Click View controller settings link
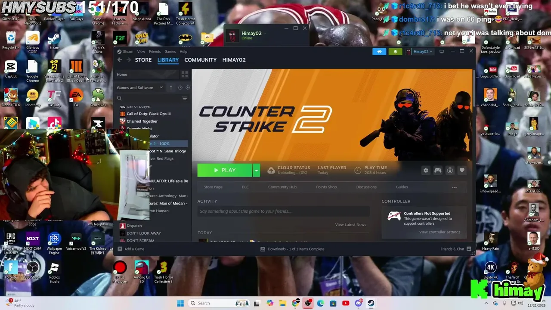551x310 pixels. [440, 232]
